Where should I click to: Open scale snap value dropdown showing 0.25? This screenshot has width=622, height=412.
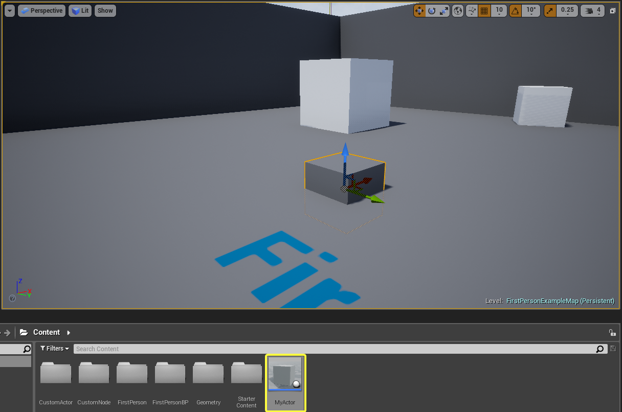567,11
